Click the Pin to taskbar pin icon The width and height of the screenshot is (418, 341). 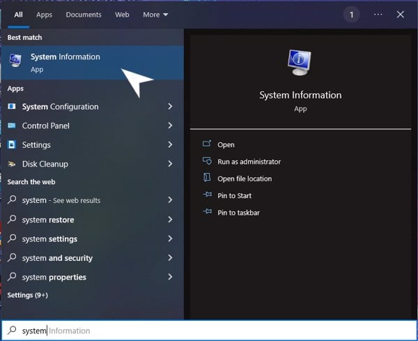point(207,211)
